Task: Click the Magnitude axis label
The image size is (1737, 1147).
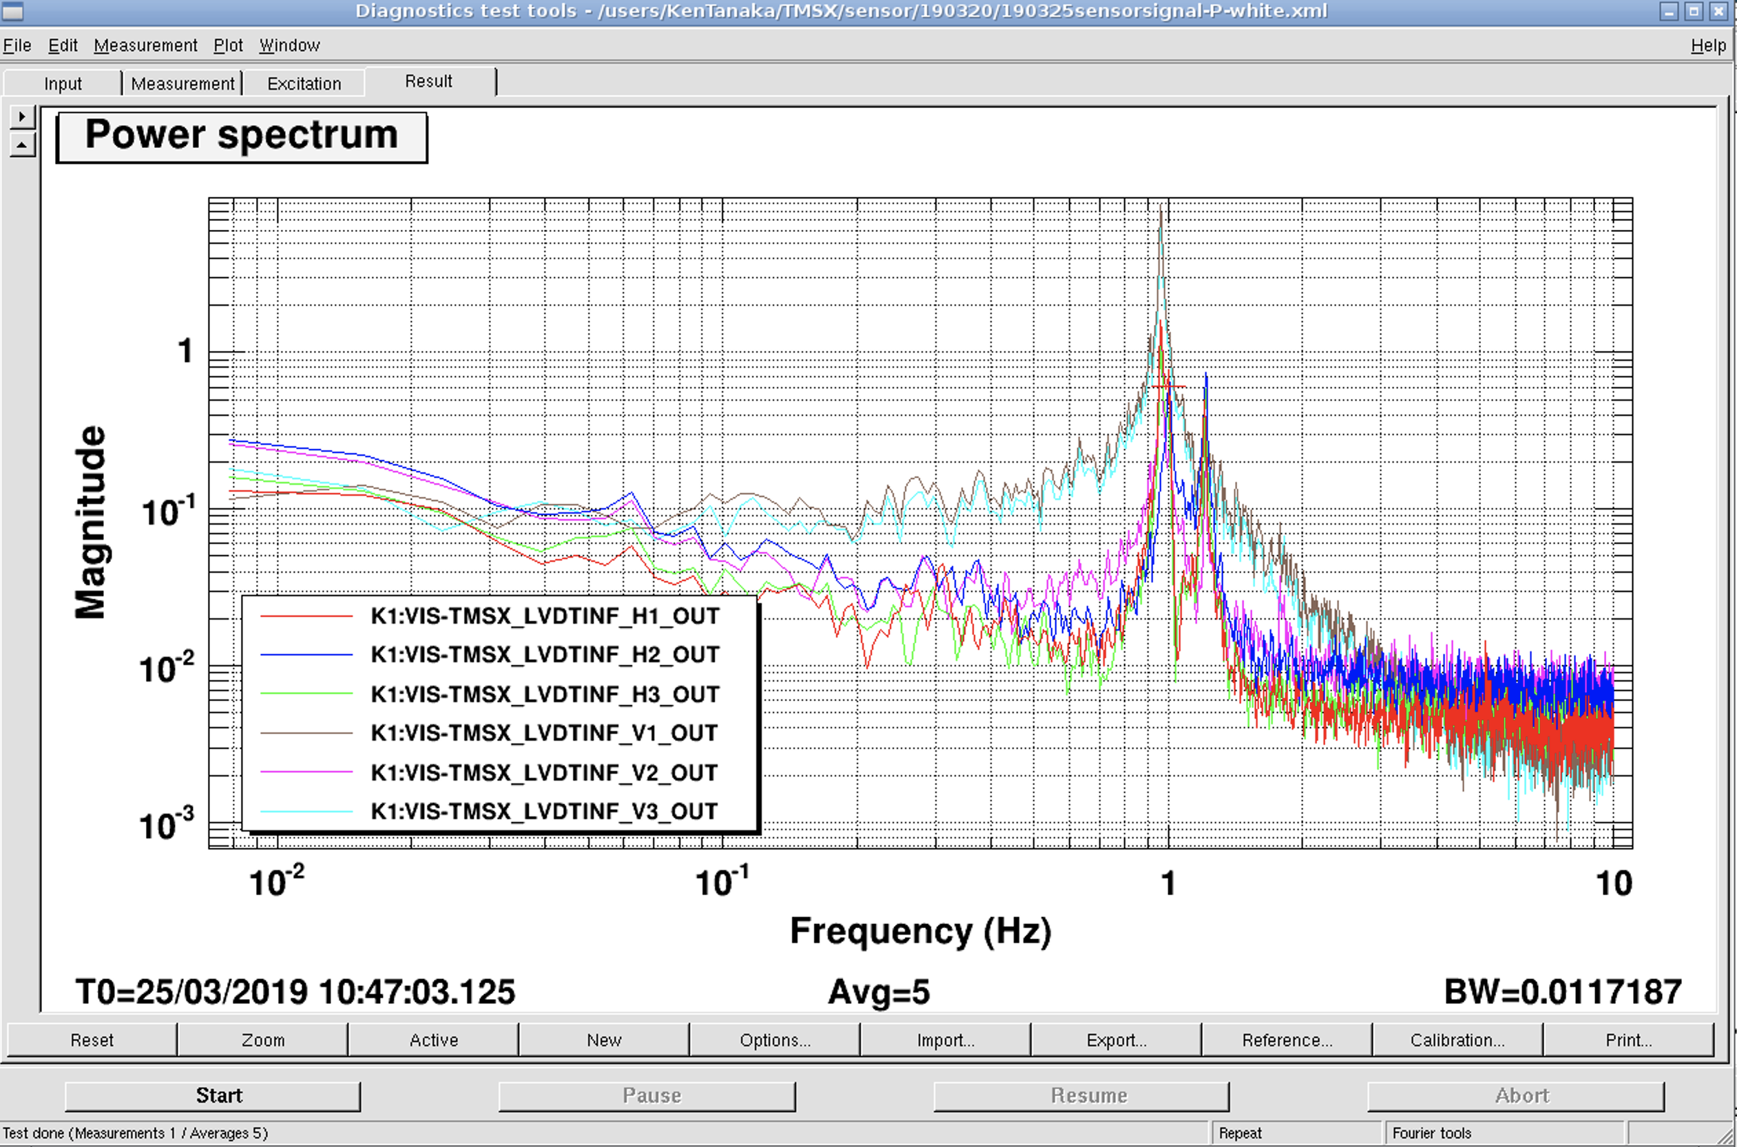Action: [x=91, y=523]
